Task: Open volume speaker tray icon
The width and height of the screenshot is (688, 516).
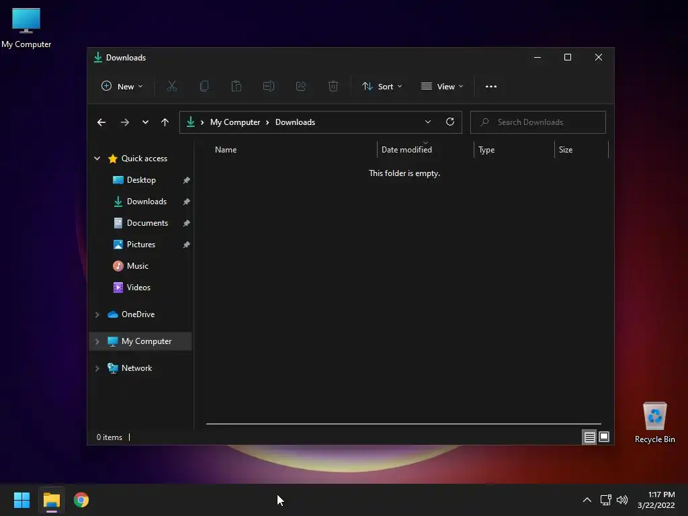Action: pos(622,500)
